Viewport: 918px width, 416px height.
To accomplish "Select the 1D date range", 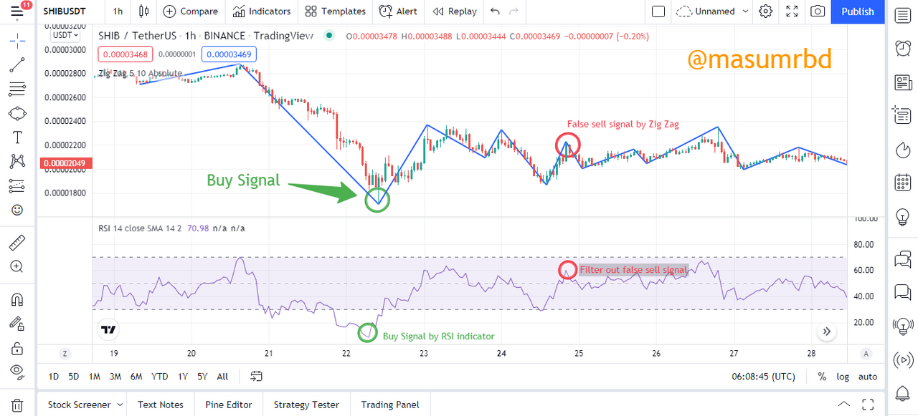I will click(54, 376).
